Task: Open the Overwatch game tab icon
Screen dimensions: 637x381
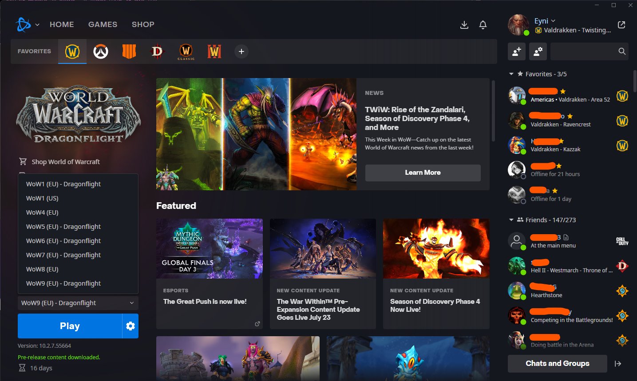Action: pyautogui.click(x=100, y=51)
